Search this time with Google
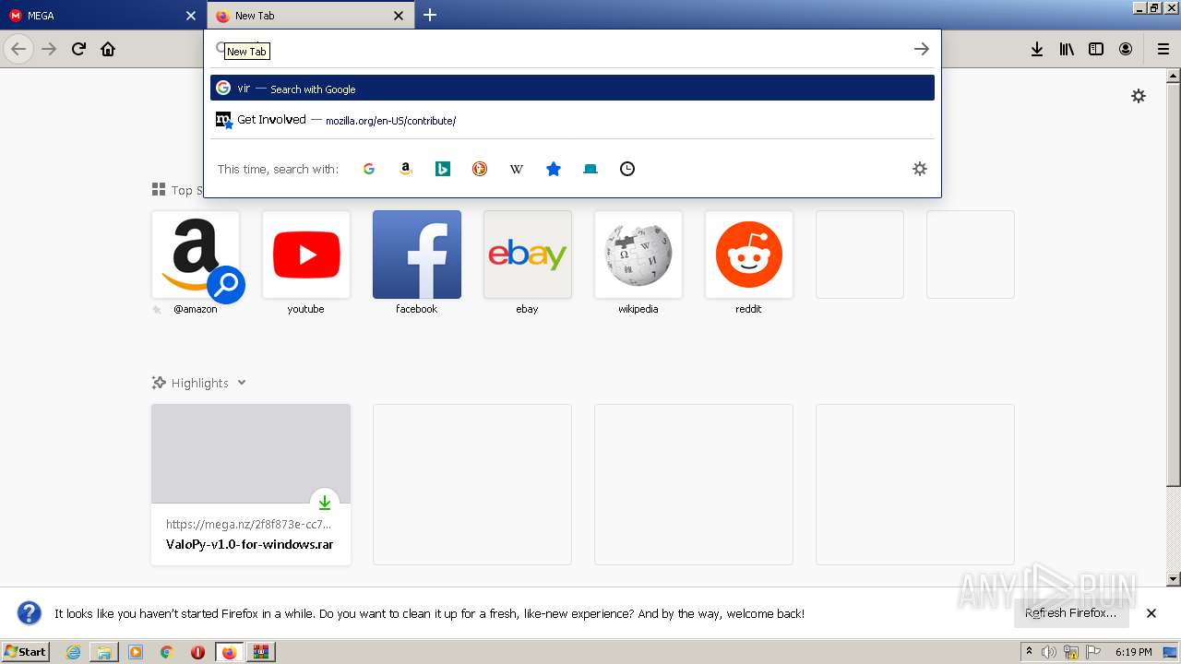Viewport: 1181px width, 664px height. 369,169
